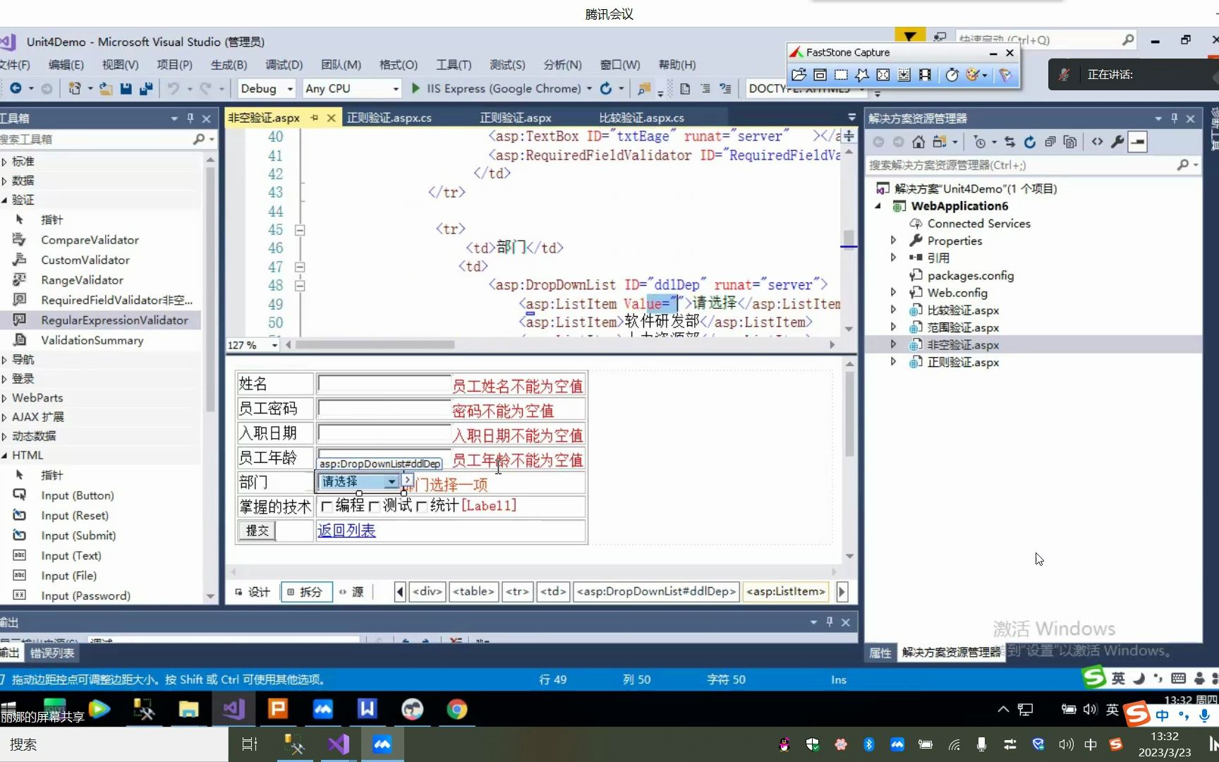The height and width of the screenshot is (762, 1219).
Task: Click 返回列表 link in designer
Action: point(346,531)
